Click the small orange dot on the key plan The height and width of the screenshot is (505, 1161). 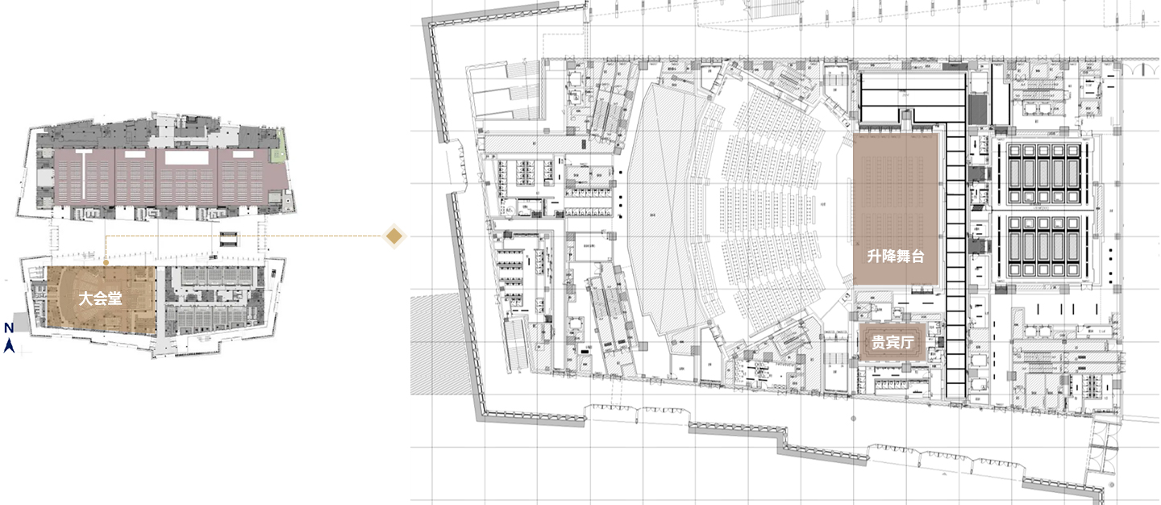[x=106, y=263]
